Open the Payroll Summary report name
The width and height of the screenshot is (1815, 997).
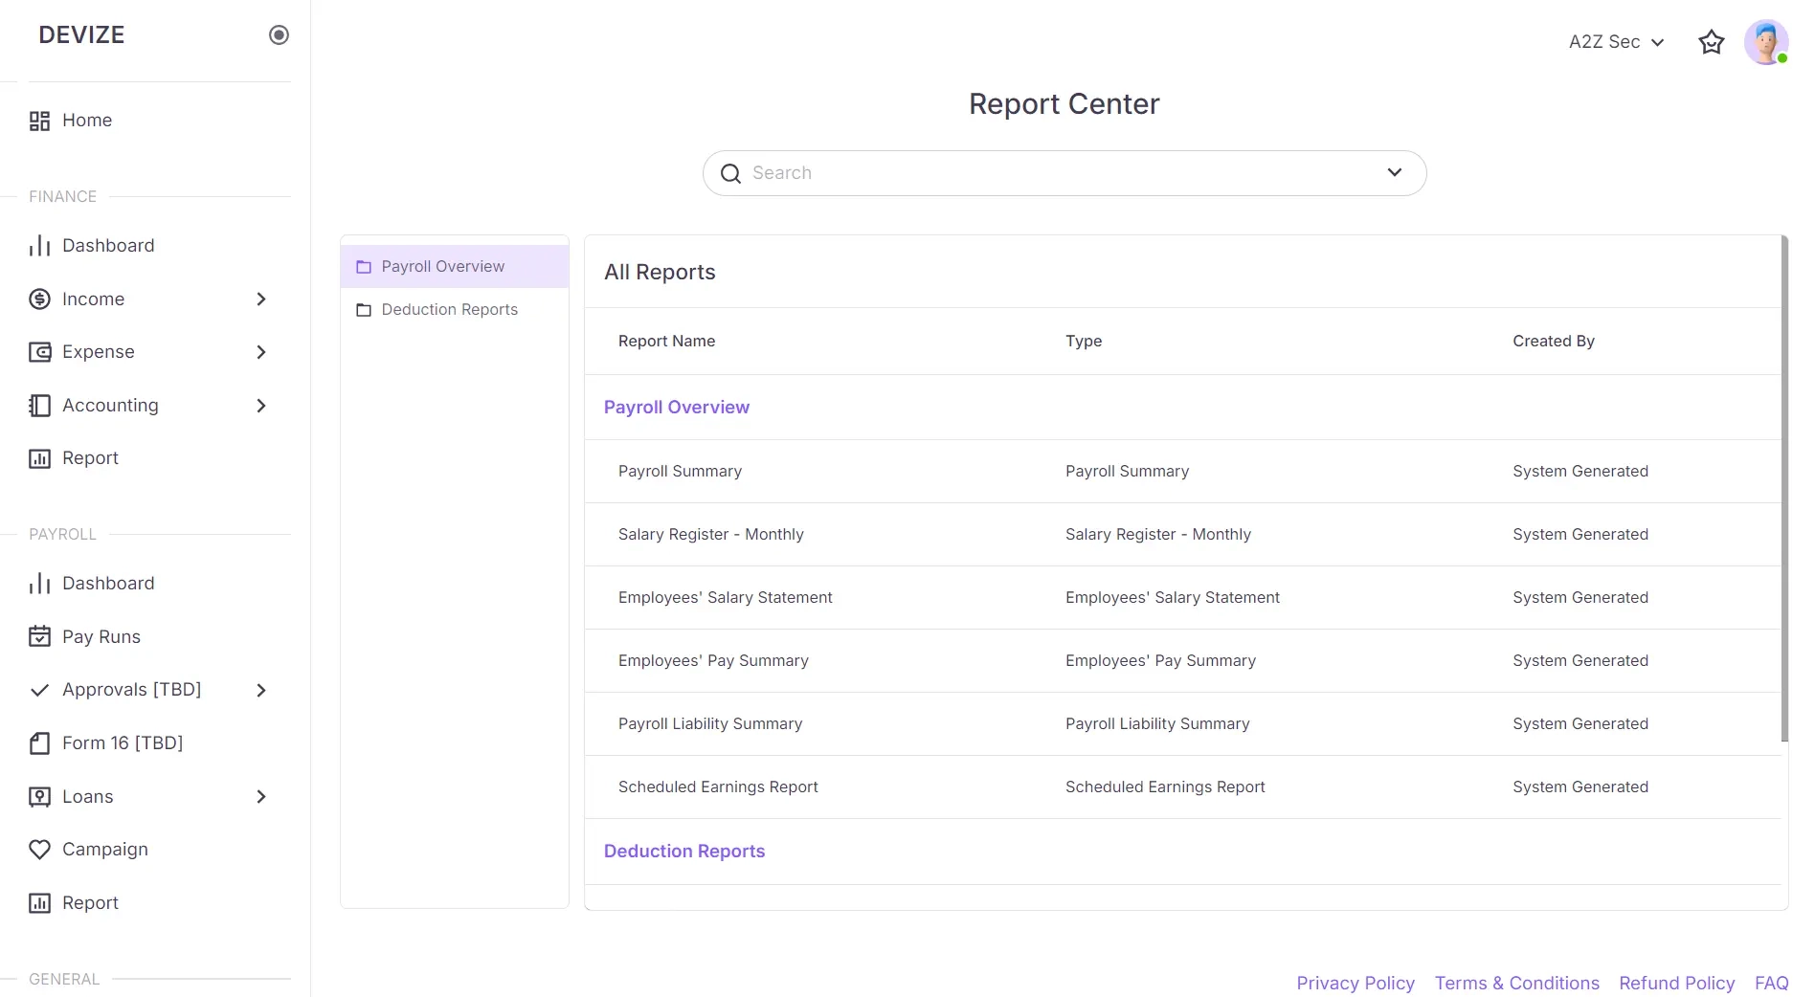[x=680, y=472]
